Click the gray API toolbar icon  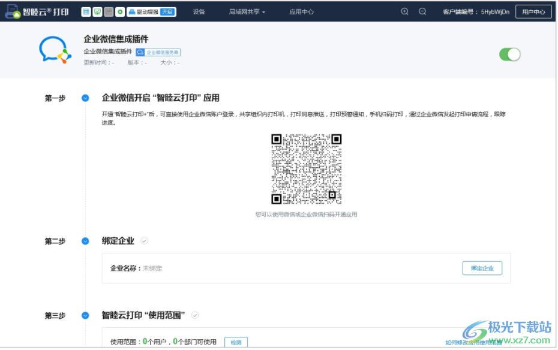(x=109, y=12)
